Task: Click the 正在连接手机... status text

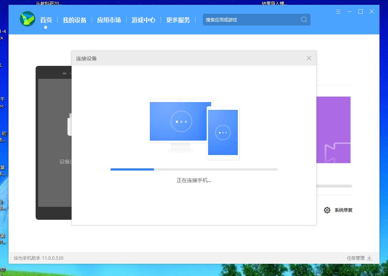Action: 194,181
